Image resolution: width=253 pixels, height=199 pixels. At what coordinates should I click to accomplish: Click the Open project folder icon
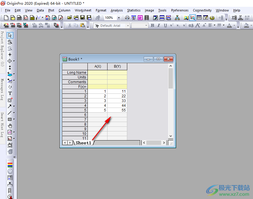click(70, 18)
